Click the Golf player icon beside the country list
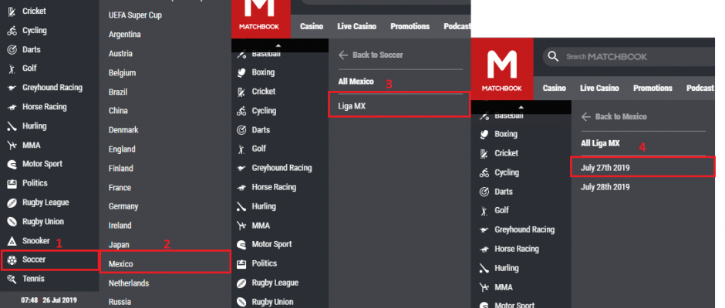This screenshot has height=308, width=725. (x=12, y=69)
